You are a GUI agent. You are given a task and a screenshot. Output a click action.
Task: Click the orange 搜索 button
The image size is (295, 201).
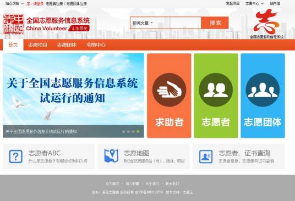pyautogui.click(x=215, y=23)
